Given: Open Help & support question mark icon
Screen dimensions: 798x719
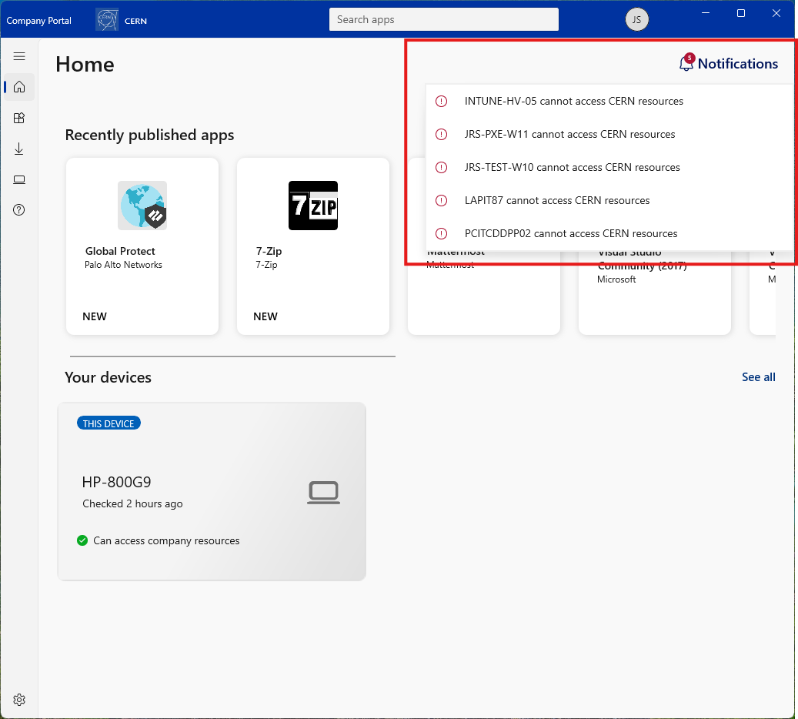Looking at the screenshot, I should point(19,210).
